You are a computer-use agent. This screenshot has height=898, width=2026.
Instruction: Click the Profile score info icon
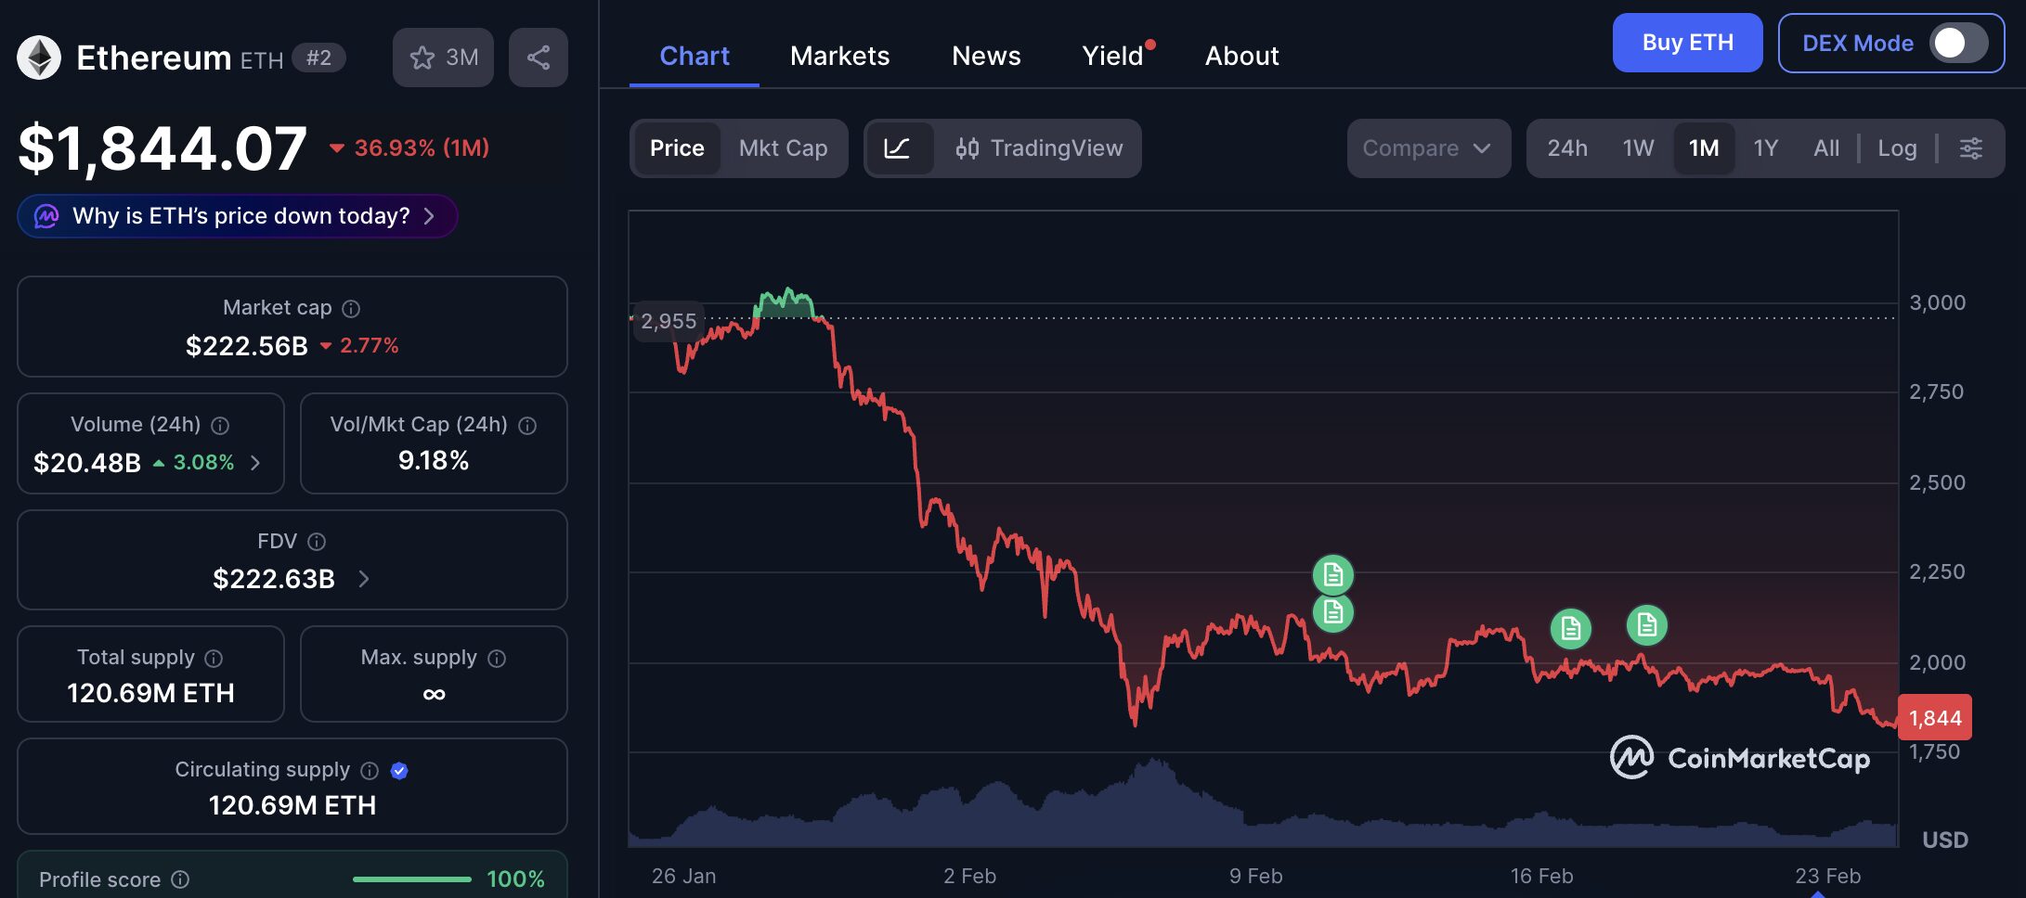(x=181, y=879)
